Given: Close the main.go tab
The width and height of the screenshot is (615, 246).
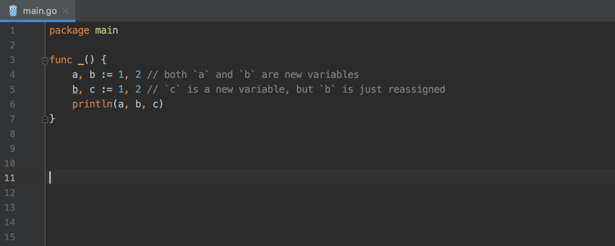Looking at the screenshot, I should click(65, 11).
